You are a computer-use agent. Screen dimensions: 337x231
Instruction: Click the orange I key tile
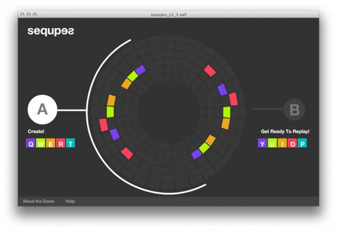282,143
